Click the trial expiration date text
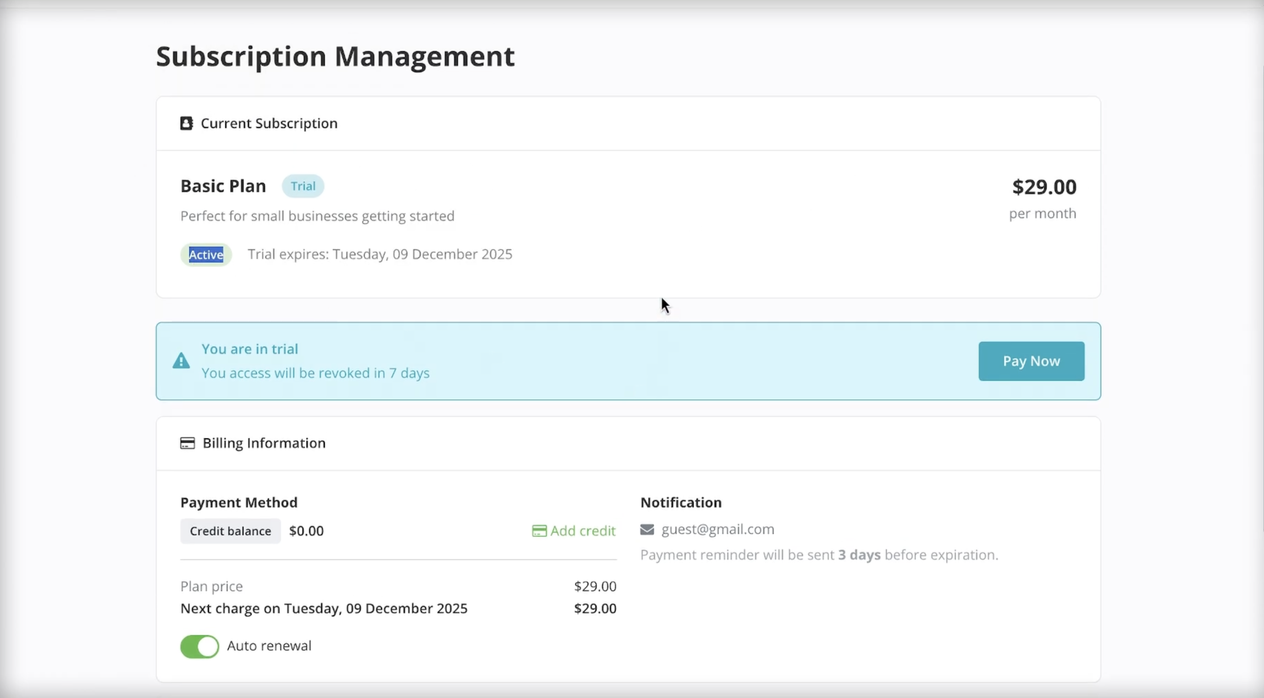This screenshot has width=1264, height=698. click(x=380, y=254)
